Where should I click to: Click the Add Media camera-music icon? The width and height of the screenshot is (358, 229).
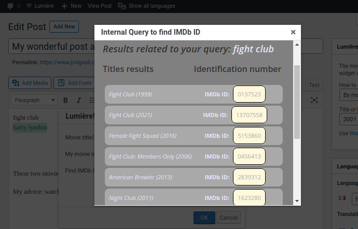pyautogui.click(x=16, y=83)
